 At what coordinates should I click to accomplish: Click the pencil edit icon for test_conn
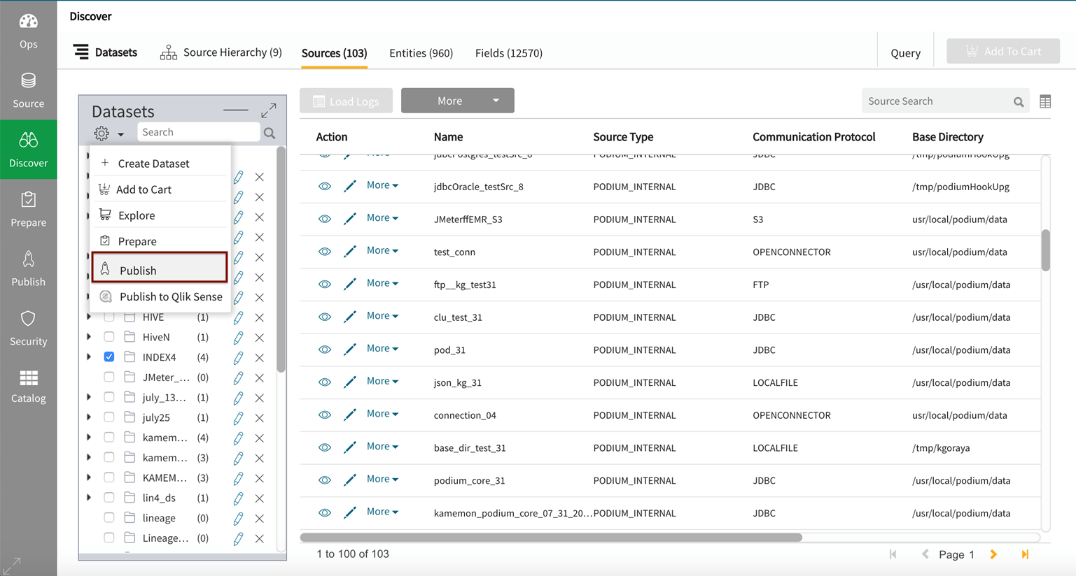350,252
